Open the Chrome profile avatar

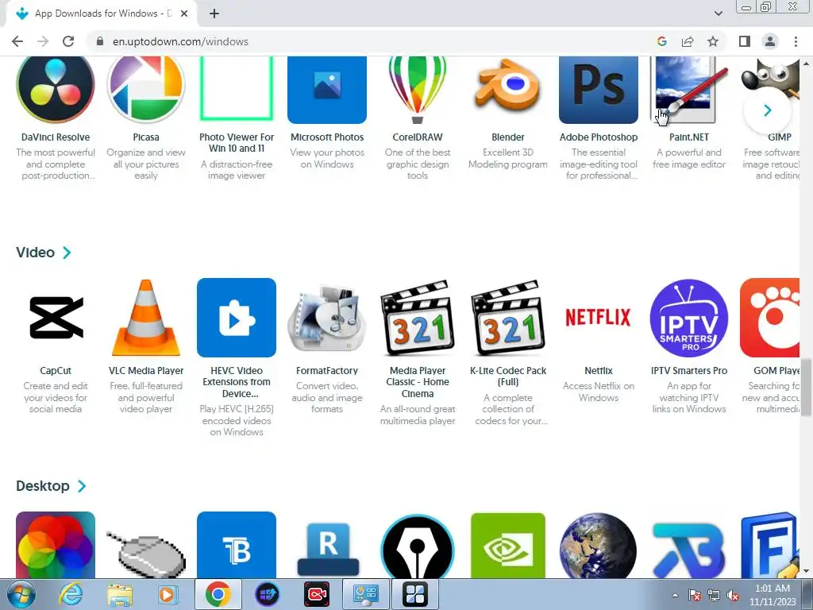tap(770, 41)
